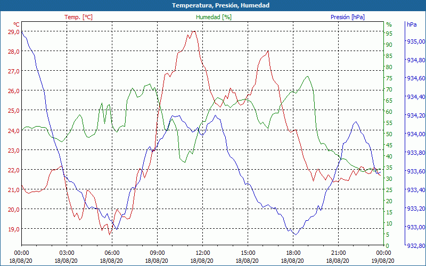Click the '933,60' pressure axis value
This screenshot has height=266, width=426.
[415, 171]
